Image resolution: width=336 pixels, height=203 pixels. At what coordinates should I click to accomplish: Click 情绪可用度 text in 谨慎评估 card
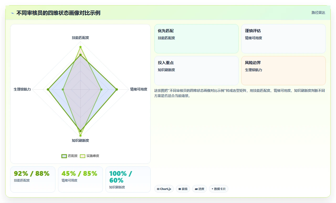pos(254,38)
